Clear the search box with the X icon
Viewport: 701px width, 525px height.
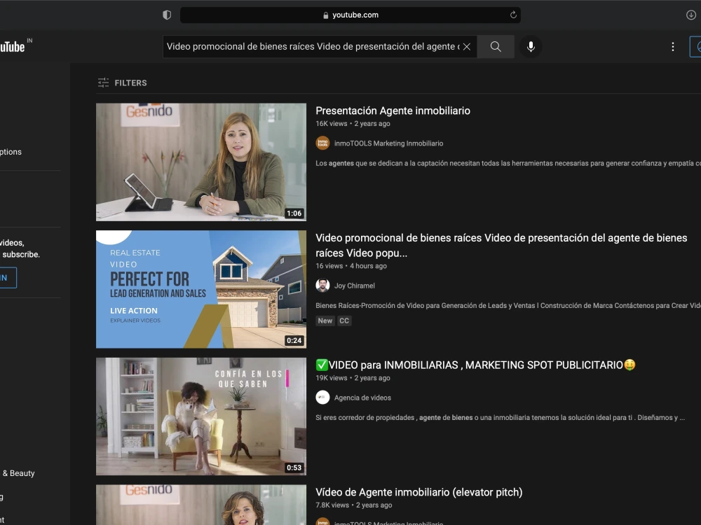[x=466, y=46]
